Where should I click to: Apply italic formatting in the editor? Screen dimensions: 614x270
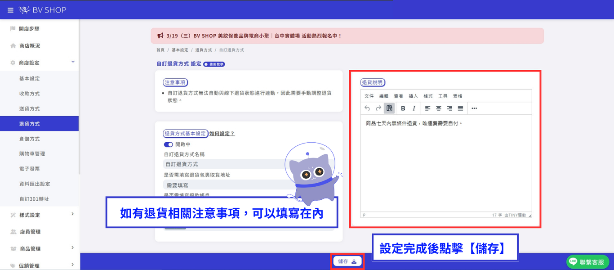pyautogui.click(x=414, y=108)
